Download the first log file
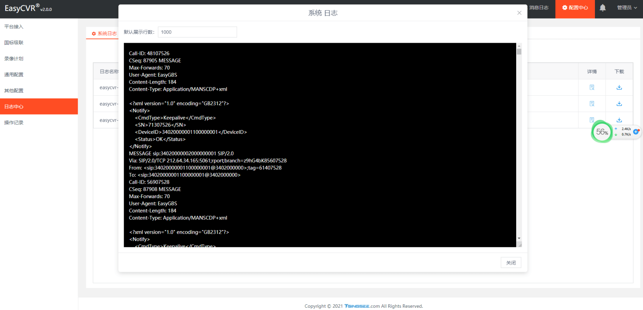643x310 pixels. (x=619, y=87)
